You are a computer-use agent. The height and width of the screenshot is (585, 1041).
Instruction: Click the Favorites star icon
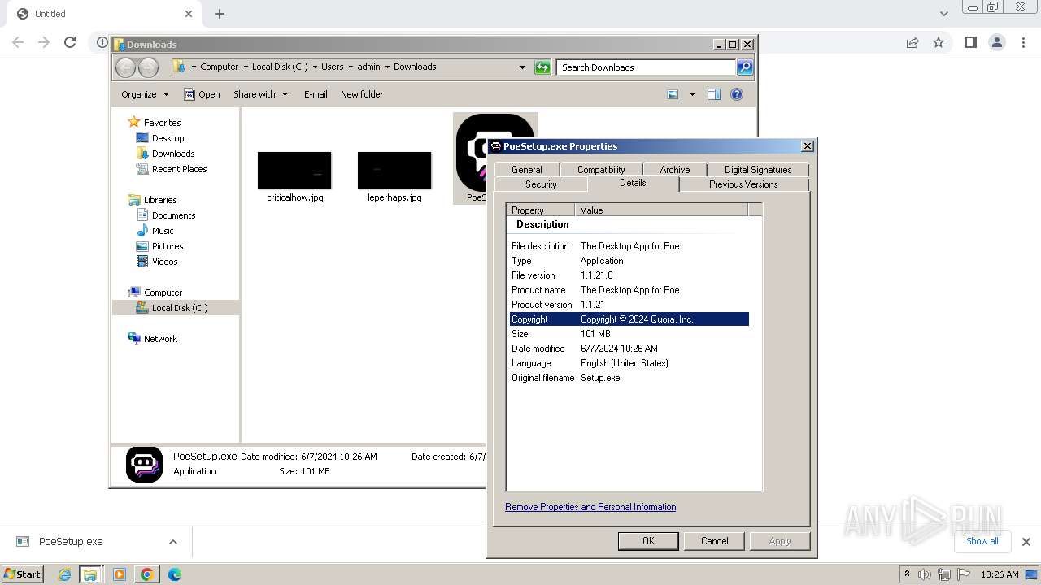(x=134, y=123)
